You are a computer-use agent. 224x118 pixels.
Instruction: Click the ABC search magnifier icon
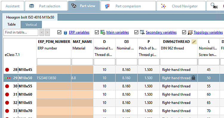pyautogui.click(x=214, y=6)
